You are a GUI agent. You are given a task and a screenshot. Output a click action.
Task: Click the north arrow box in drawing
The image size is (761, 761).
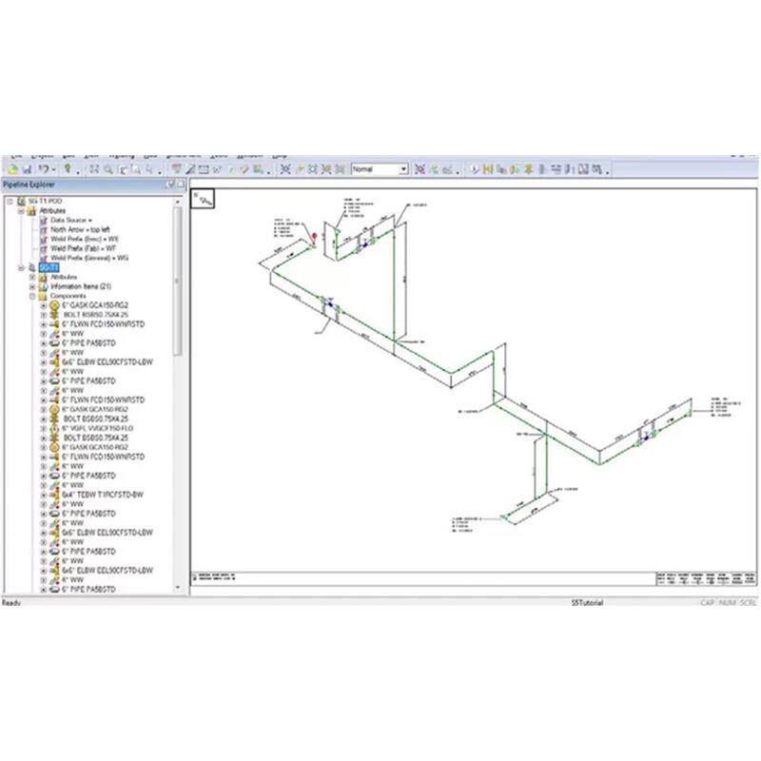click(x=203, y=199)
